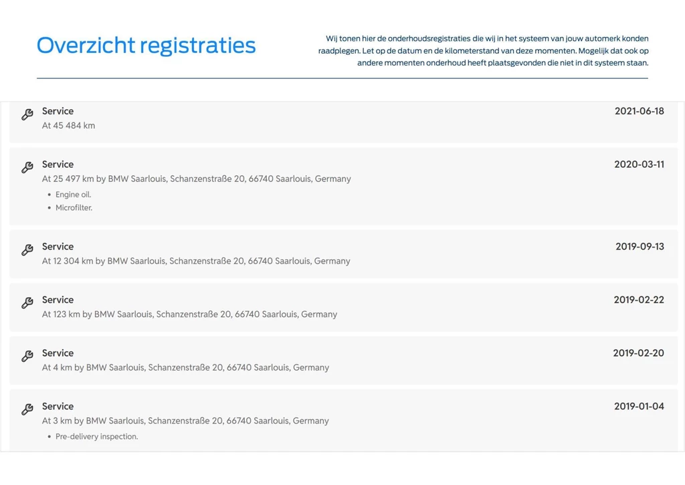Viewport: 685px width, 485px height.
Task: Open the service entry at 25 497 km
Action: (x=343, y=186)
